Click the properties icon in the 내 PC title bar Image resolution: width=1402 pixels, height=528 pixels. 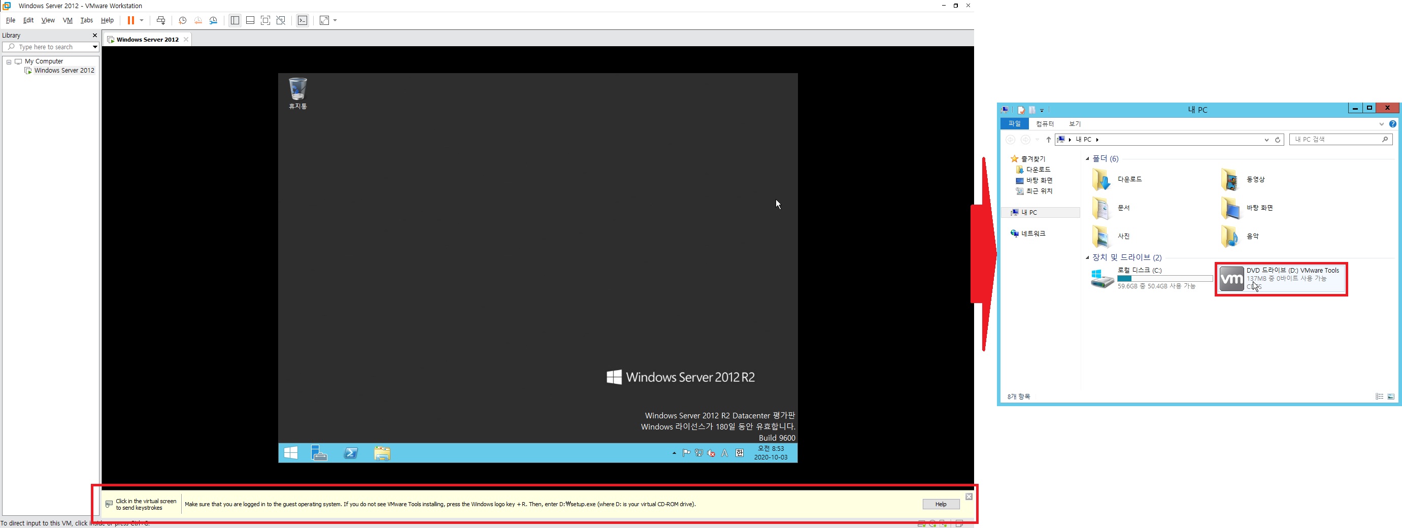click(1021, 110)
